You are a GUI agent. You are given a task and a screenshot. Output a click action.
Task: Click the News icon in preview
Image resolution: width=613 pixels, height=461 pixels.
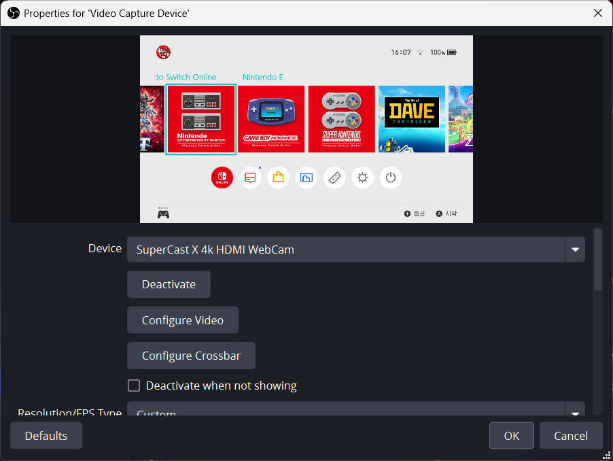pyautogui.click(x=250, y=177)
